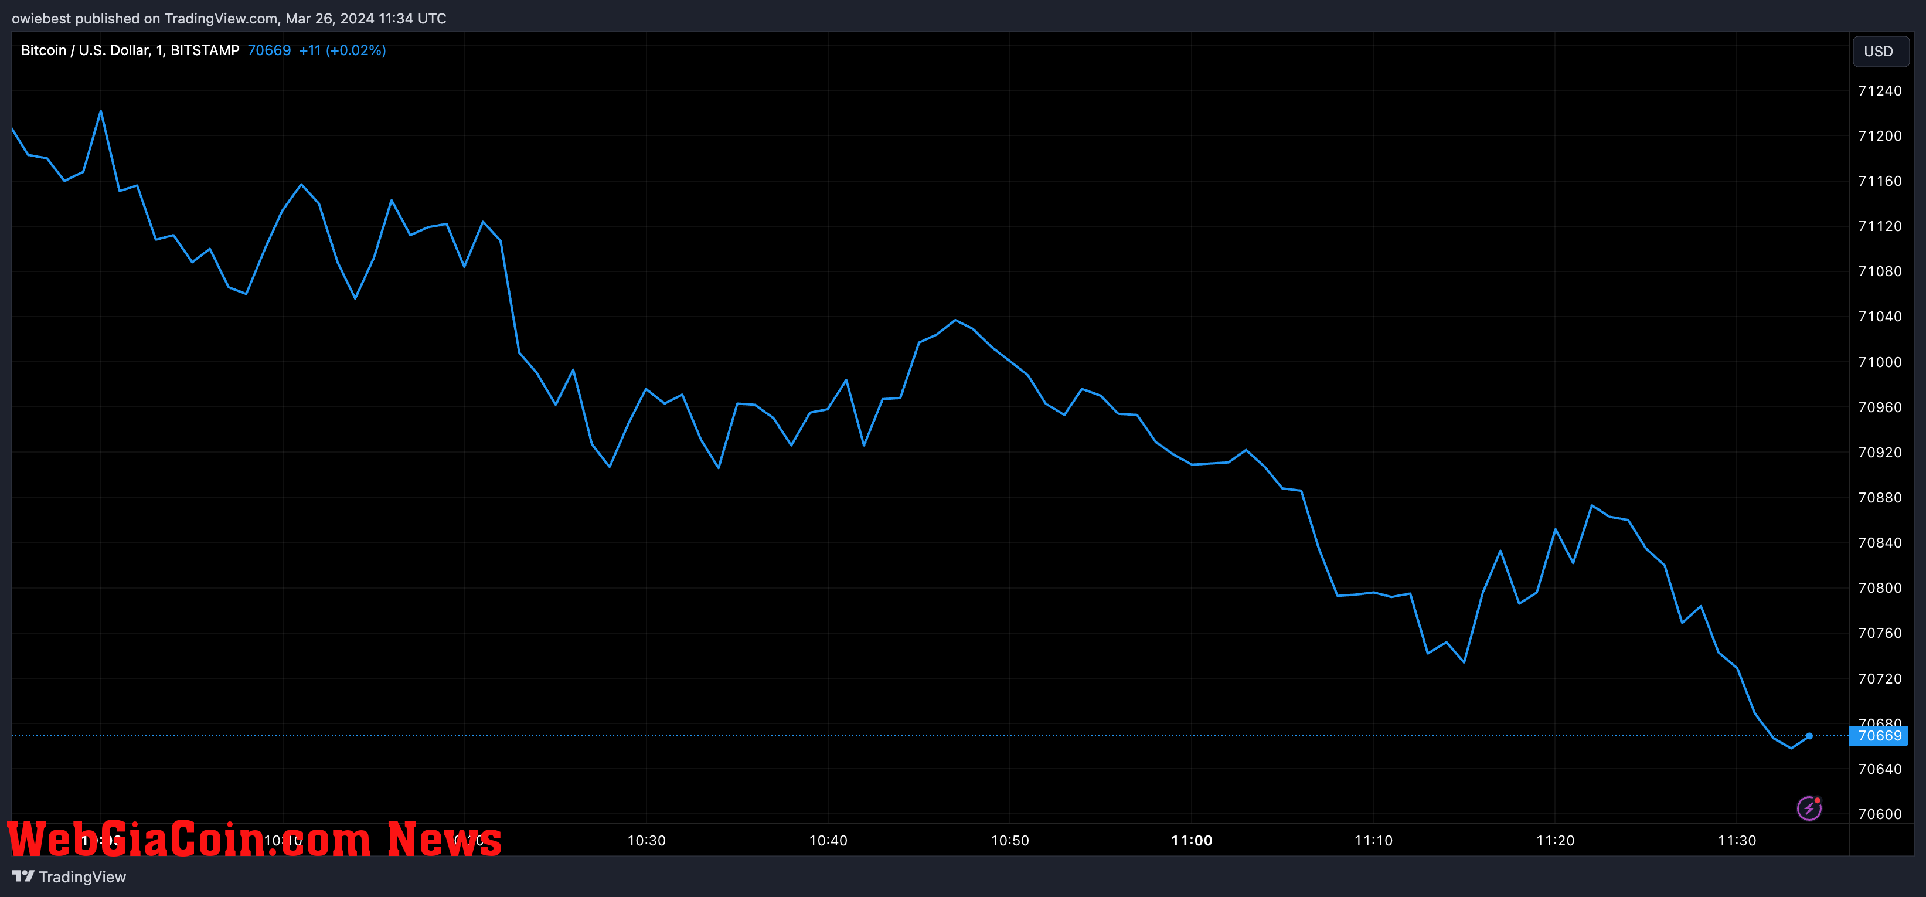Screen dimensions: 1926x897
Task: Click the +11 (+0.02%) change text
Action: (342, 50)
